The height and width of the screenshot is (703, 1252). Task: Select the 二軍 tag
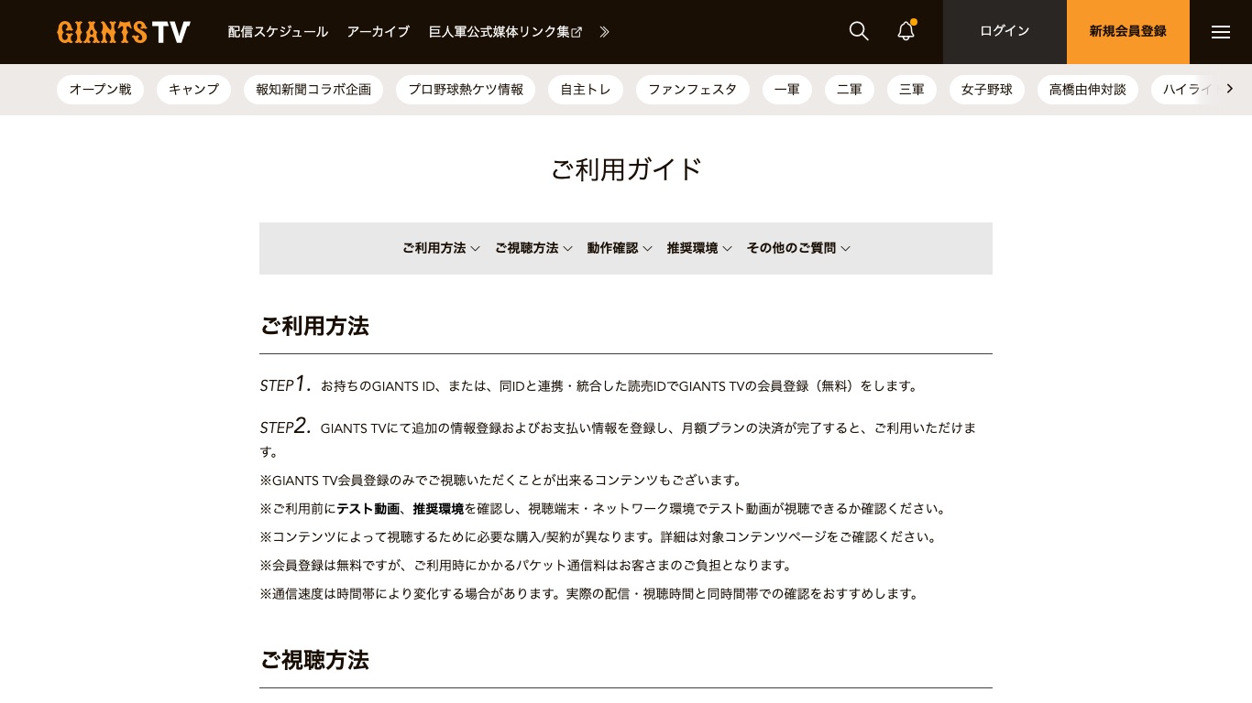click(850, 90)
